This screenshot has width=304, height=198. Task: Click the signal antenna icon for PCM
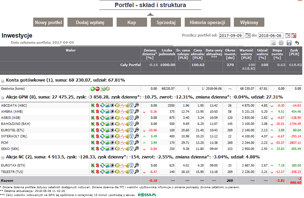(x=131, y=142)
